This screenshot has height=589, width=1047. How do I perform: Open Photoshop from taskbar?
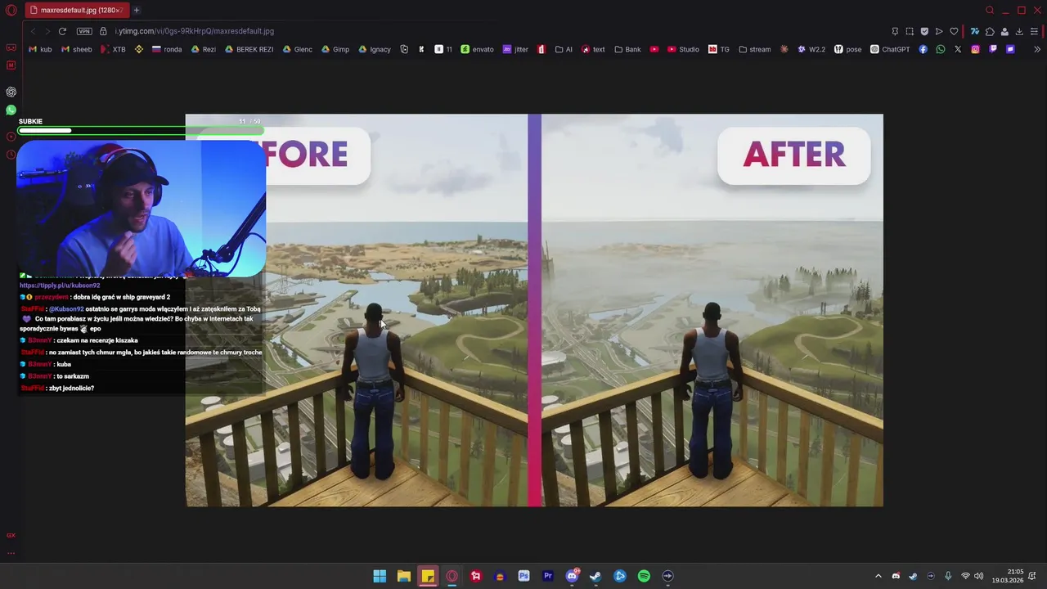523,576
